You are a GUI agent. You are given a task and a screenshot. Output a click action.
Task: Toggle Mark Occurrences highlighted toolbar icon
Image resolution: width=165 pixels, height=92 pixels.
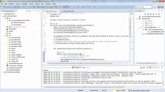(67, 7)
